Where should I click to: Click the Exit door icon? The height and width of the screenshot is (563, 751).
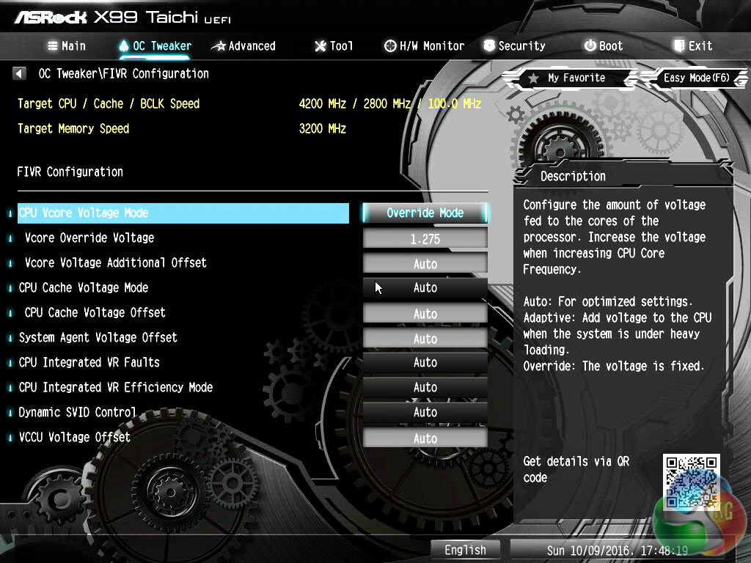pyautogui.click(x=679, y=45)
